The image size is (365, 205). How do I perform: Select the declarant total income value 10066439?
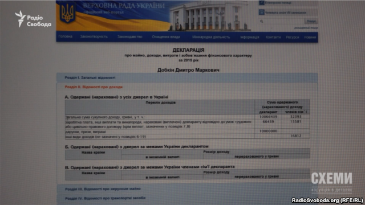[268, 117]
